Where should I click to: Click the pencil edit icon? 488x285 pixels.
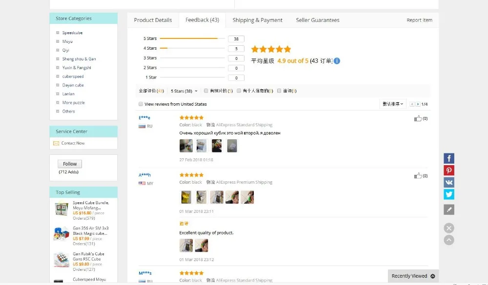point(449,209)
